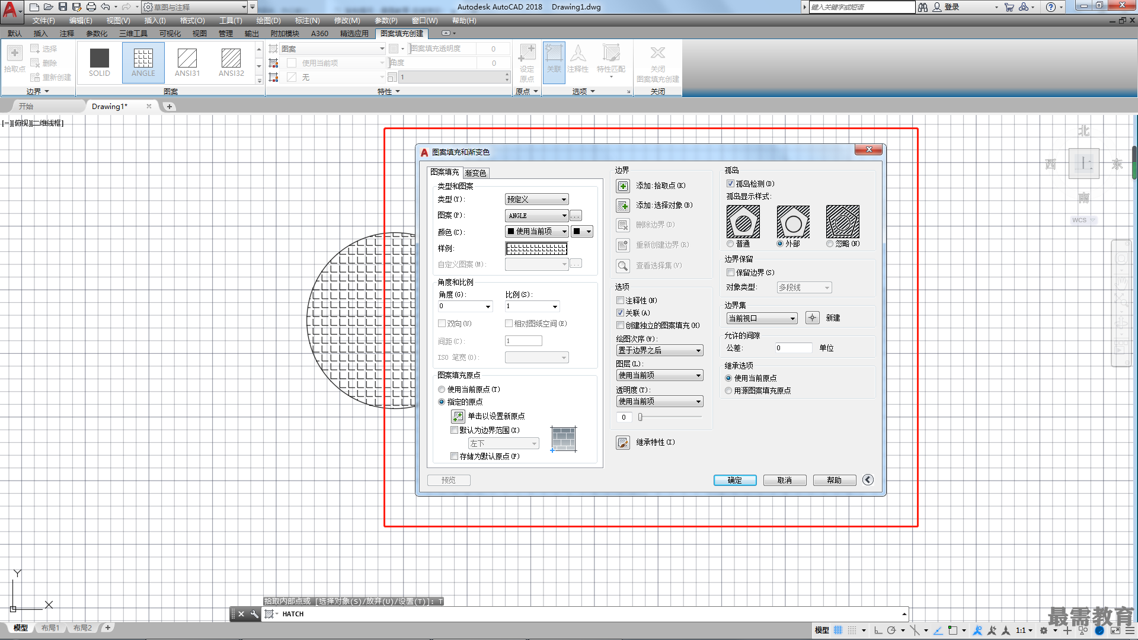
Task: Switch to the Layout1 tab
Action: coord(50,628)
